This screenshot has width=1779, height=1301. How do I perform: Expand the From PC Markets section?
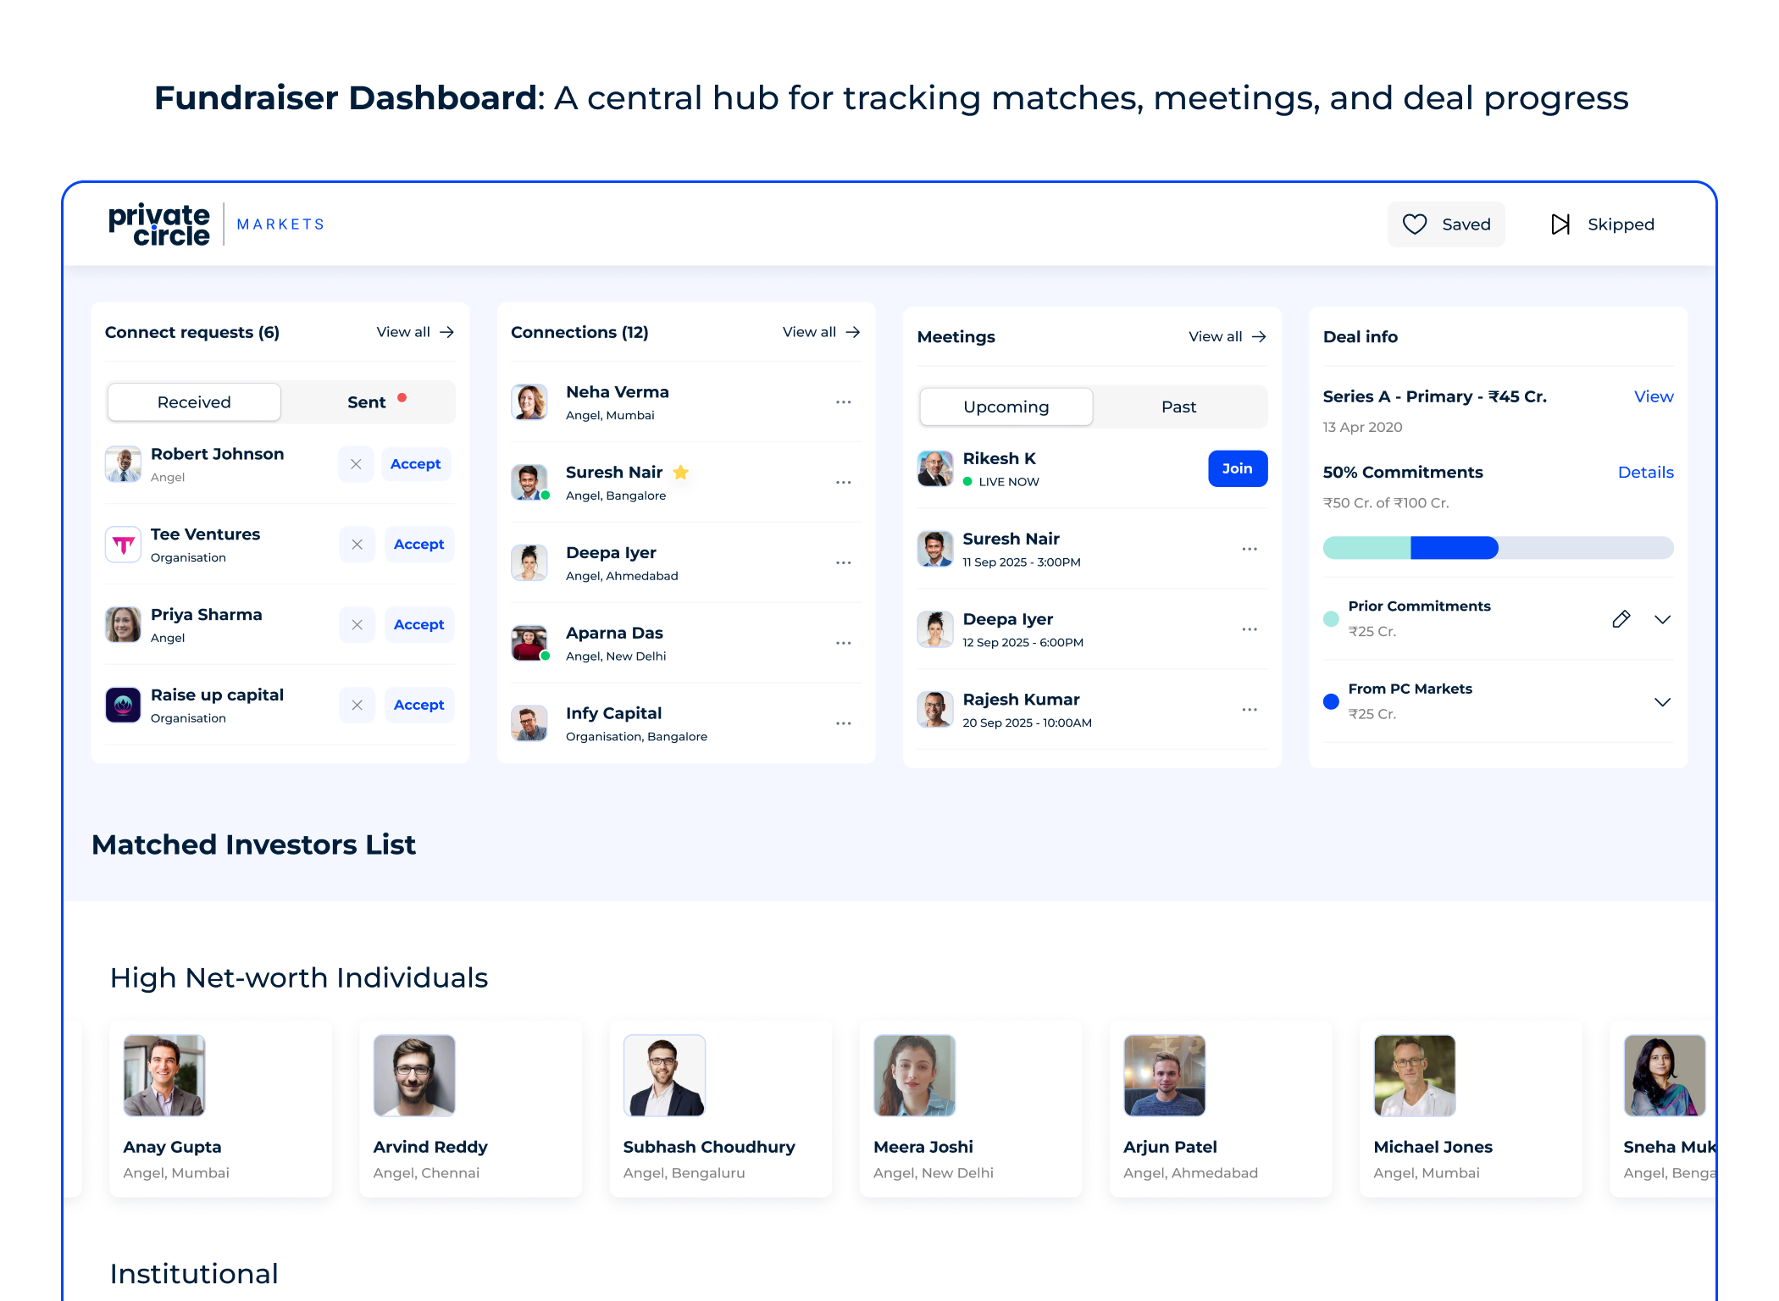click(x=1662, y=702)
